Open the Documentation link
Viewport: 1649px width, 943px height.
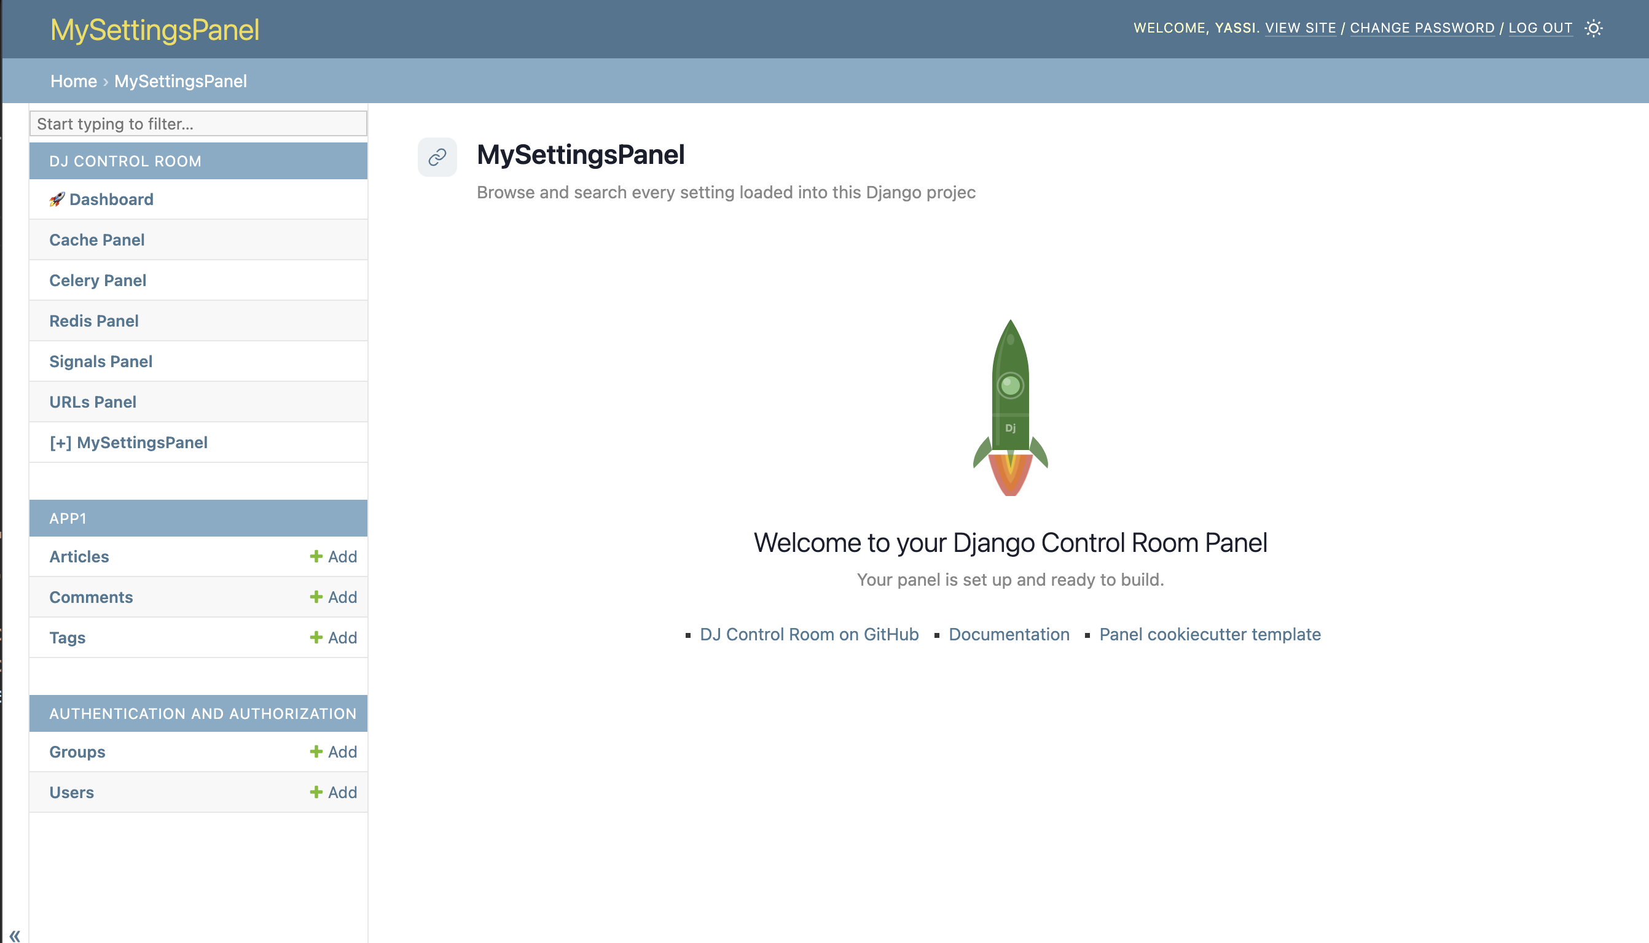(x=1009, y=634)
